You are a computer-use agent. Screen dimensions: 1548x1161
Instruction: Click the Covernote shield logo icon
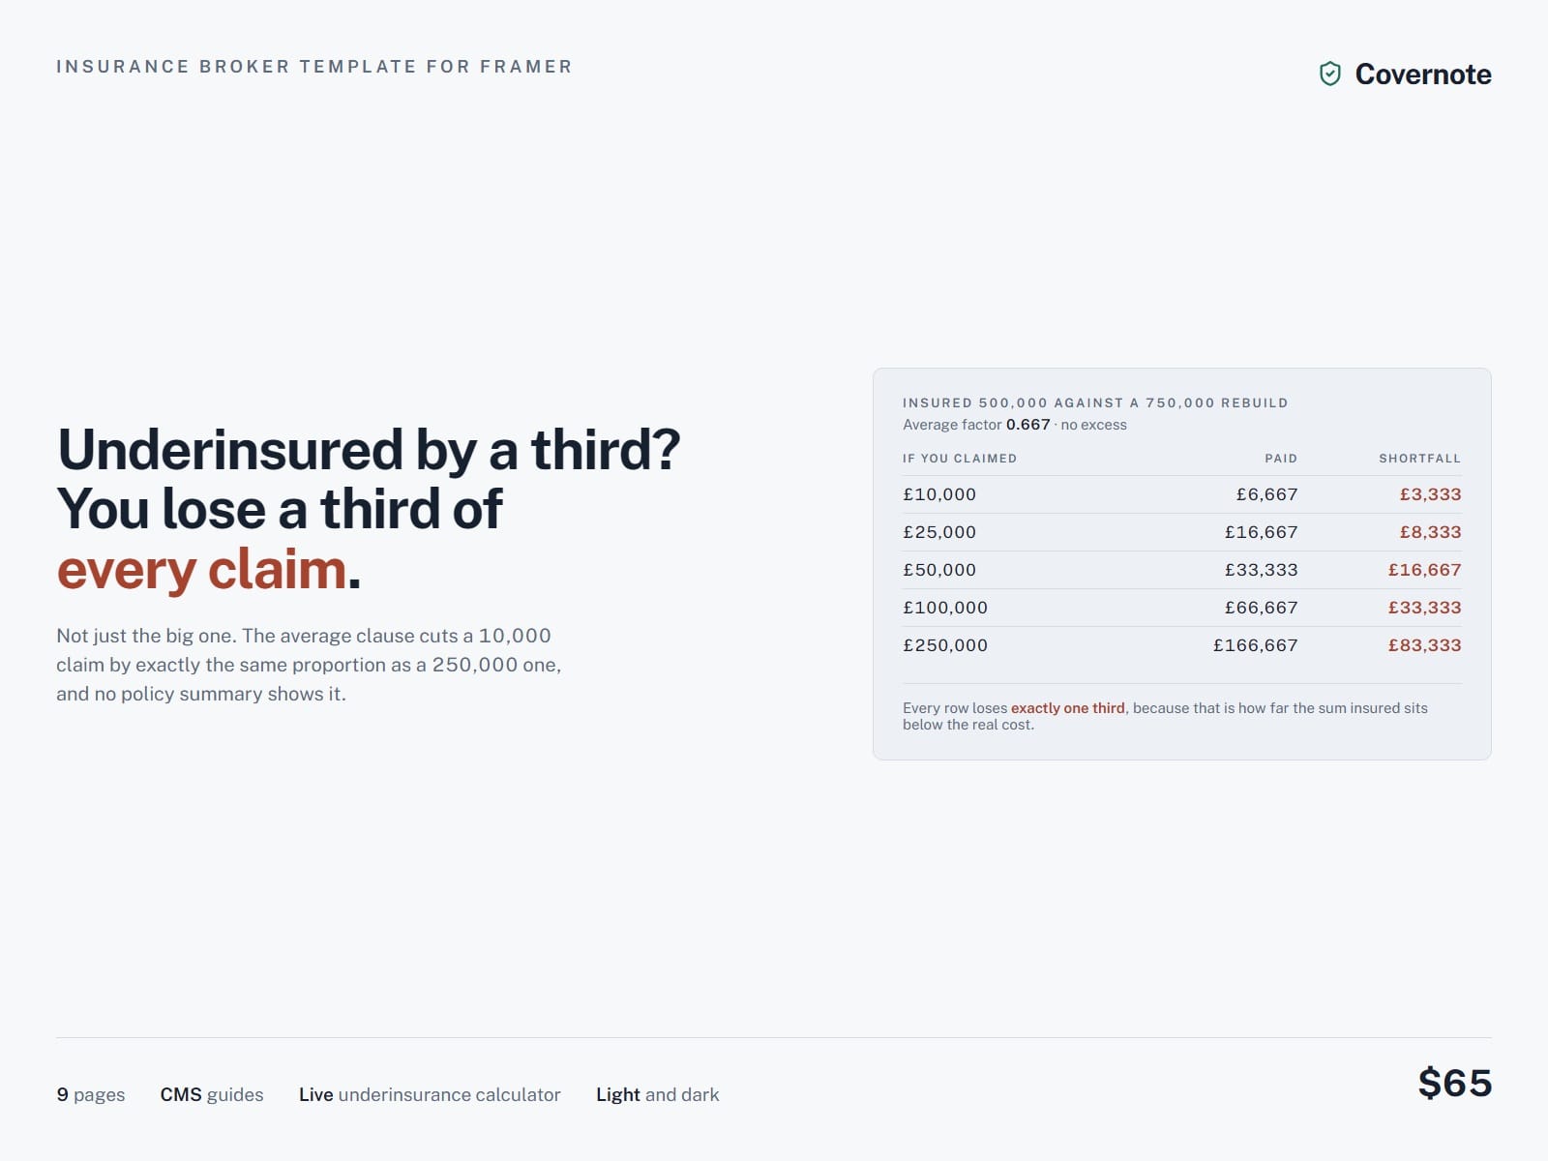[1330, 74]
